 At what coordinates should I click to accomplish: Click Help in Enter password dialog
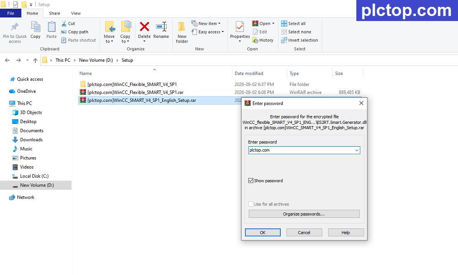click(346, 233)
